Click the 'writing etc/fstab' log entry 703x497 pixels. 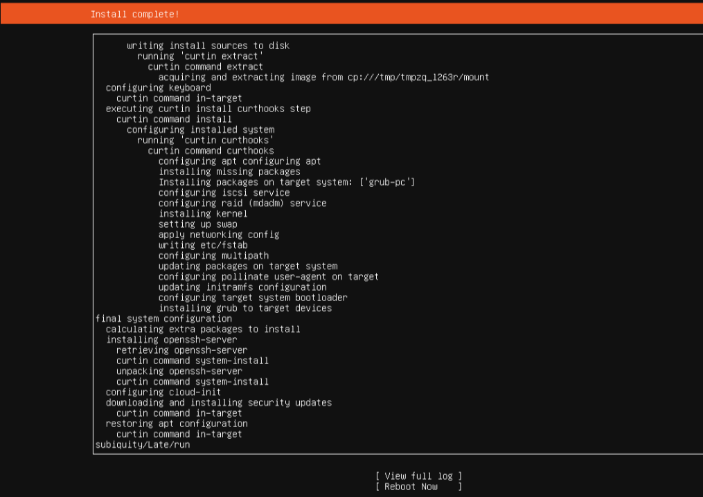pos(203,245)
